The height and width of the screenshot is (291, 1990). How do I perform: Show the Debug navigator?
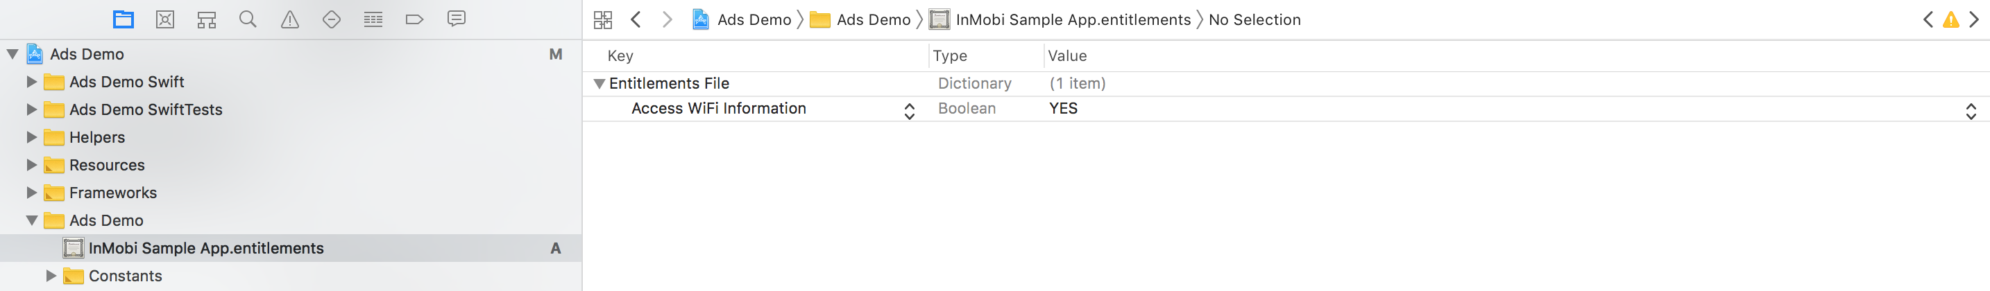(373, 19)
